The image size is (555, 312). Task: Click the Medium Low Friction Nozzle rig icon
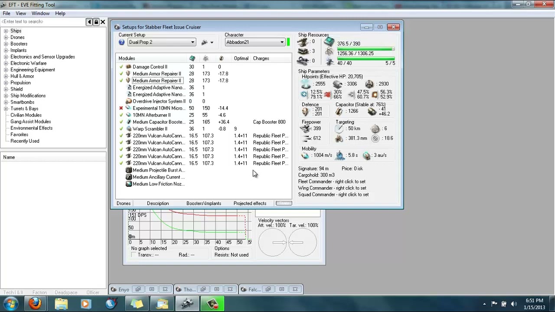pyautogui.click(x=129, y=184)
